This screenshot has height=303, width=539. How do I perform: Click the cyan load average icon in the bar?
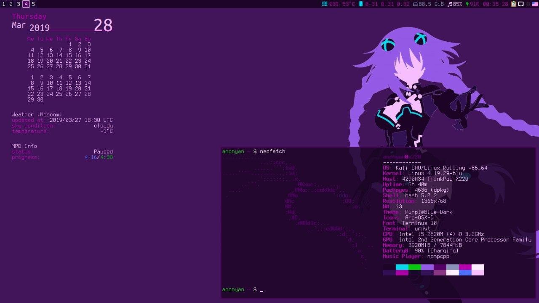(x=361, y=4)
